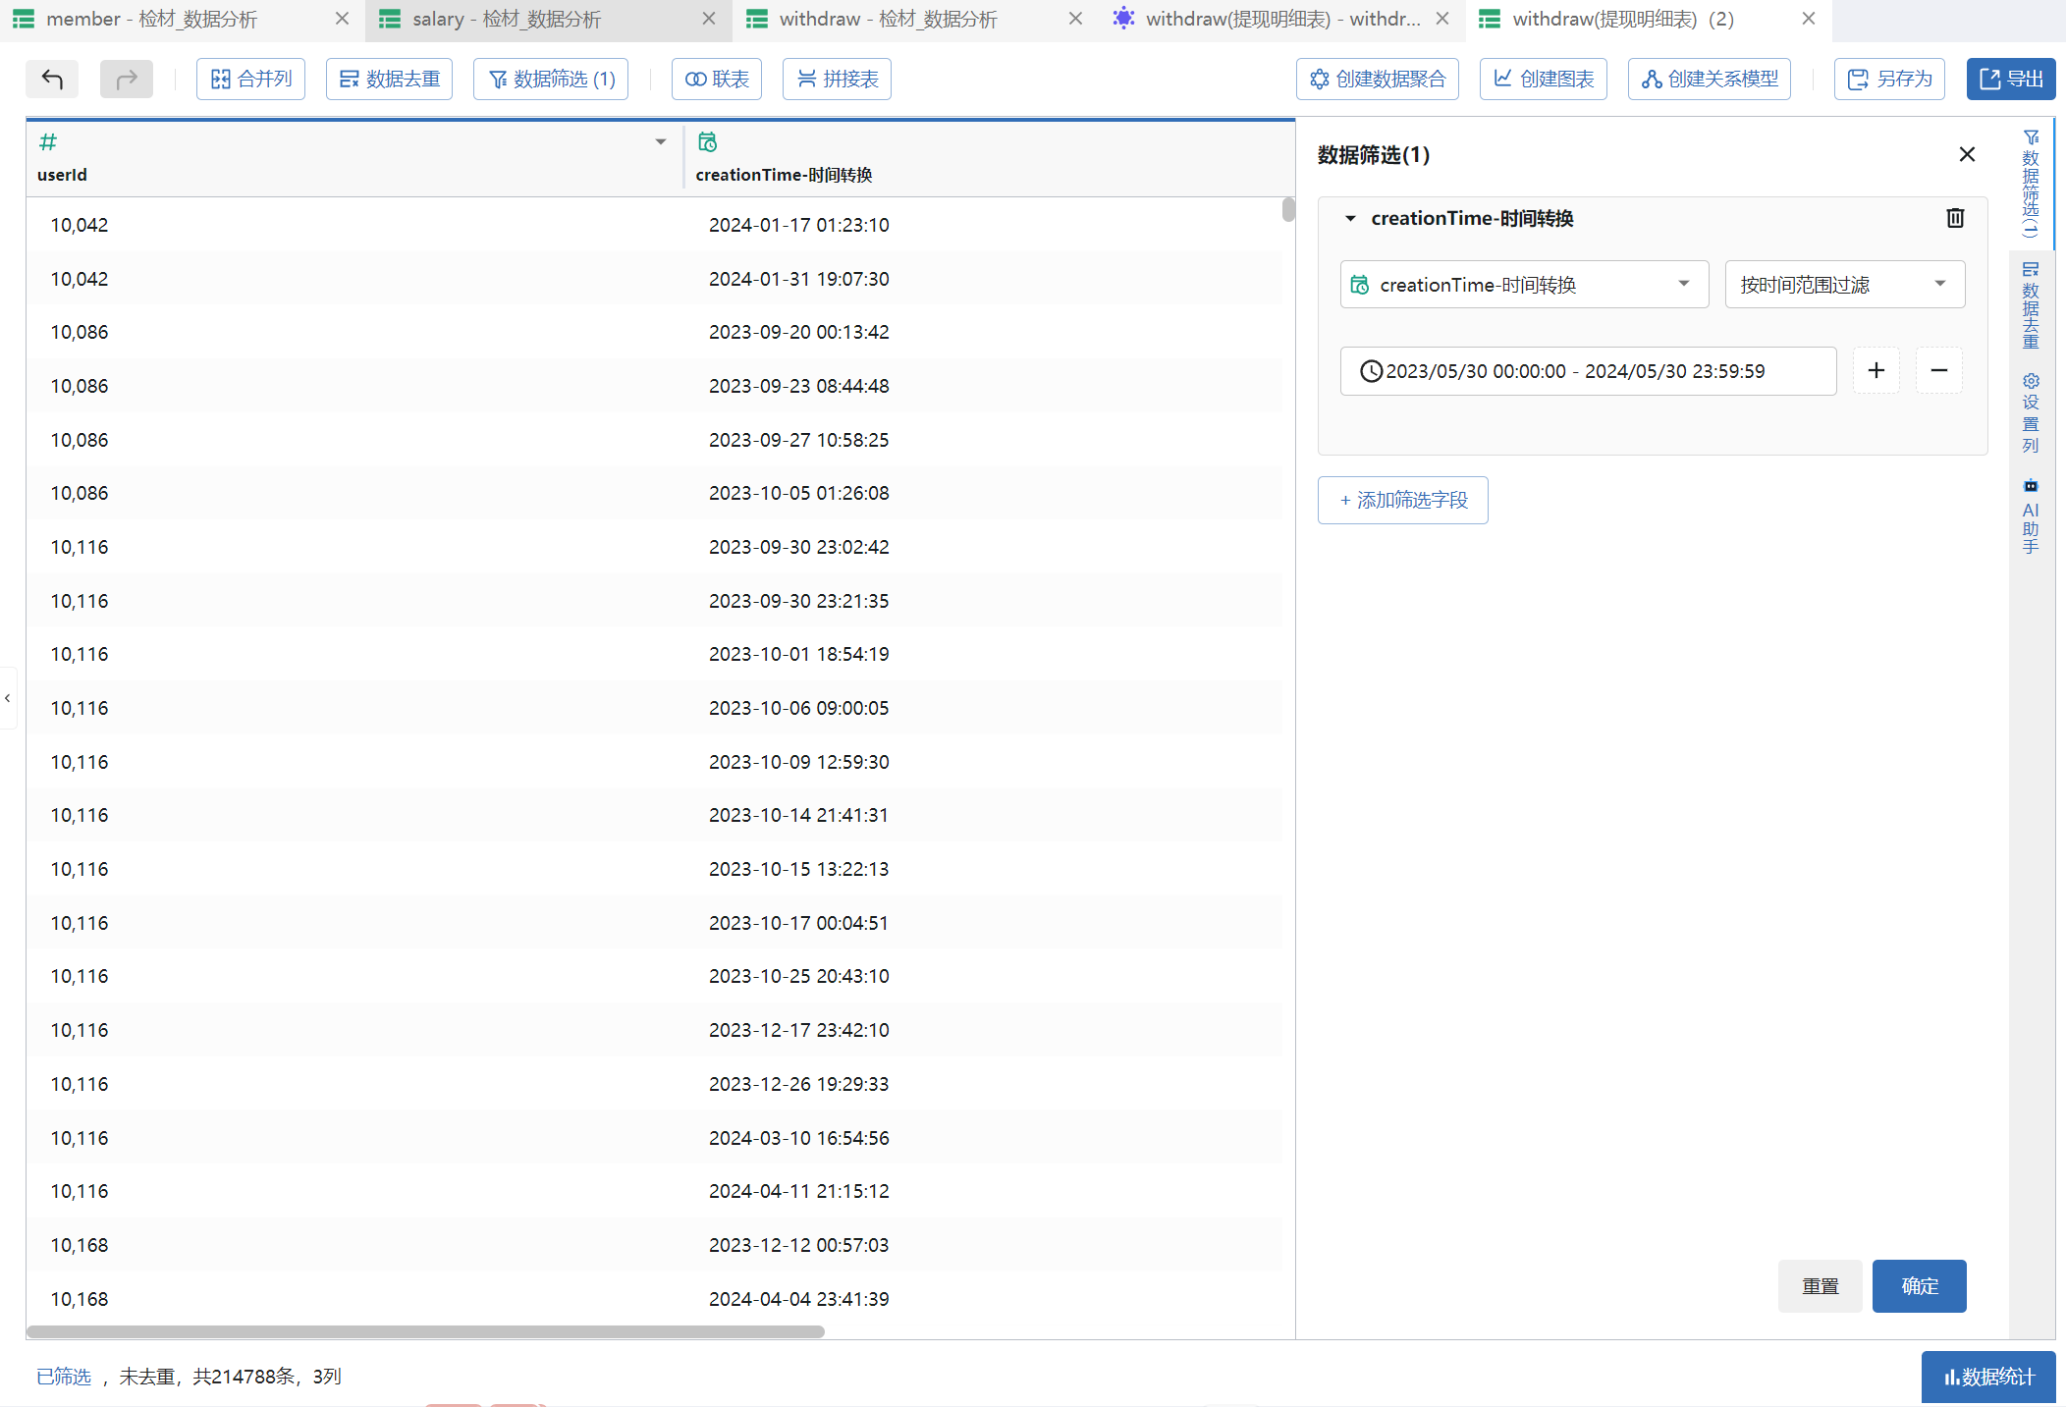Image resolution: width=2066 pixels, height=1407 pixels.
Task: Close the 数据筛选 panel
Action: 1966,154
